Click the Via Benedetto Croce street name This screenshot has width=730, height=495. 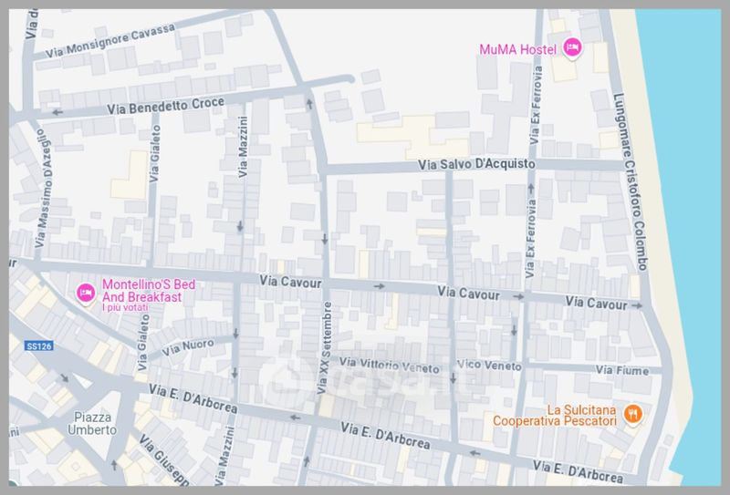tap(166, 106)
